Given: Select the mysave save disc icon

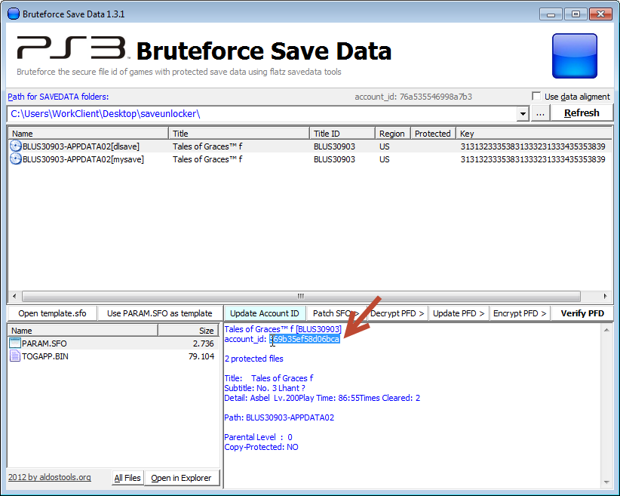Looking at the screenshot, I should pyautogui.click(x=15, y=159).
